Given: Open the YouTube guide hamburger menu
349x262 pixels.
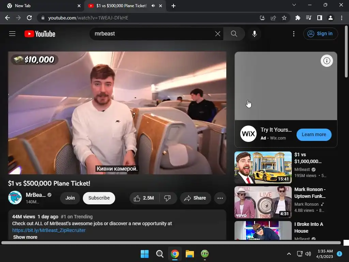Looking at the screenshot, I should pyautogui.click(x=12, y=34).
